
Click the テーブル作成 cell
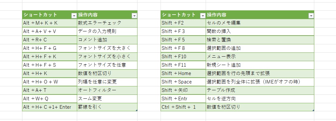click(260, 90)
